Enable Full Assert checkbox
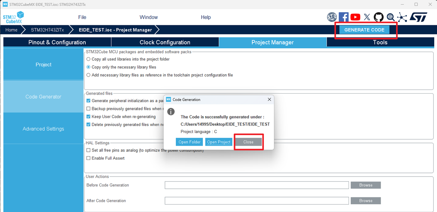This screenshot has width=437, height=212. pos(88,158)
